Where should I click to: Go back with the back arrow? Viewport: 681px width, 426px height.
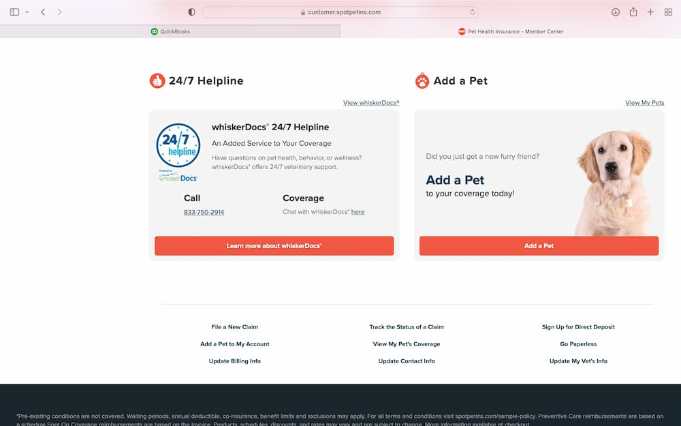click(43, 12)
